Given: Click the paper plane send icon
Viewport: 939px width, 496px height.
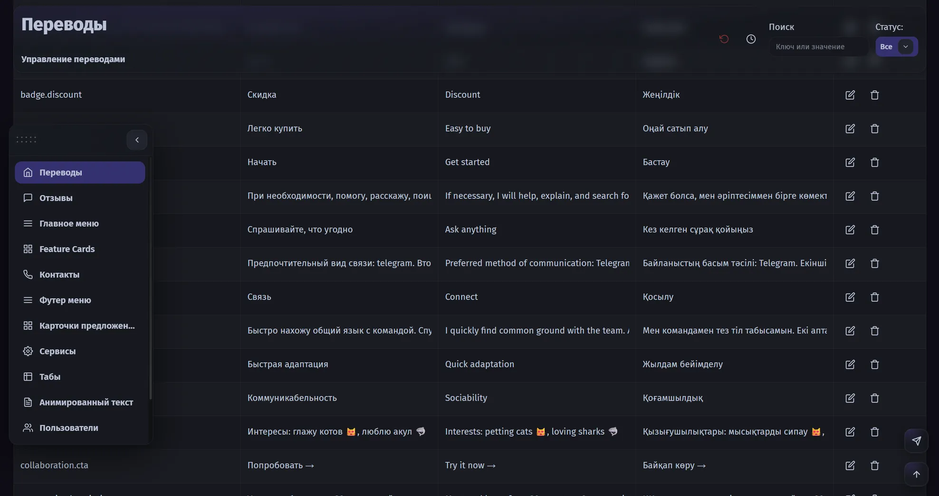Looking at the screenshot, I should pos(917,441).
